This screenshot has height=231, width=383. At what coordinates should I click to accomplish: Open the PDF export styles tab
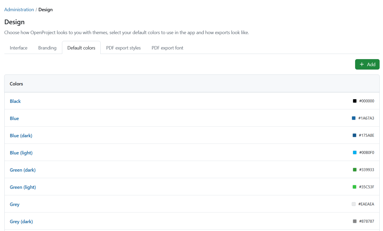coord(123,48)
